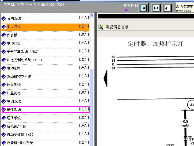Image resolution: width=194 pixels, height=146 pixels.
Task: Click the book icon beside 舒适系统
Action: click(4, 110)
